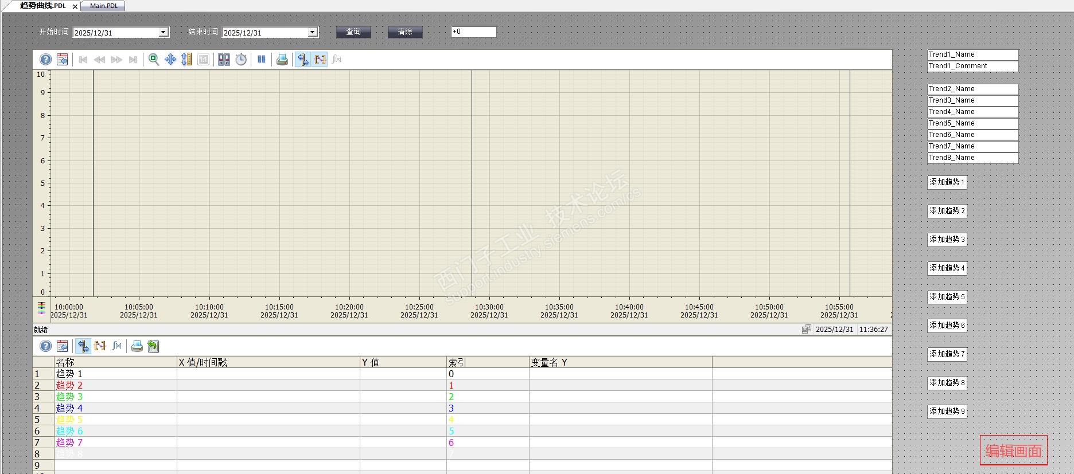
Task: Export ruler table data
Action: (154, 346)
